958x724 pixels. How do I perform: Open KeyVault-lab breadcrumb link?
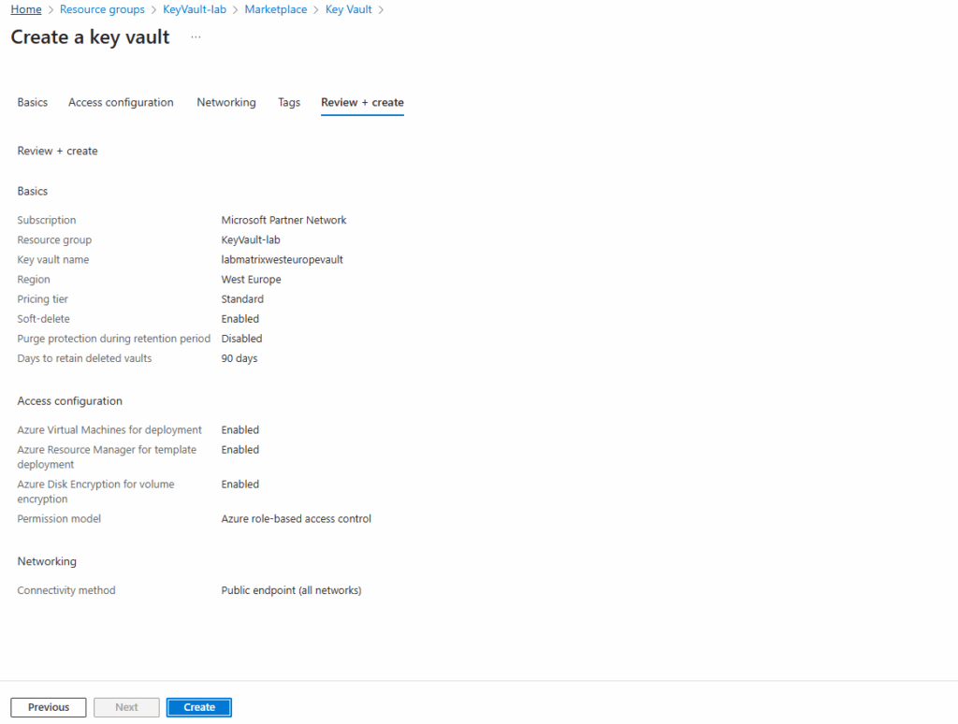tap(195, 9)
